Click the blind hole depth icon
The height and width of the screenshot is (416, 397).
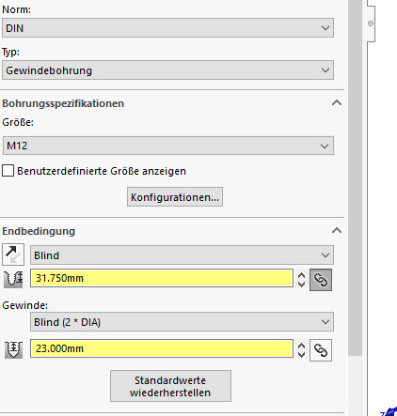click(13, 278)
